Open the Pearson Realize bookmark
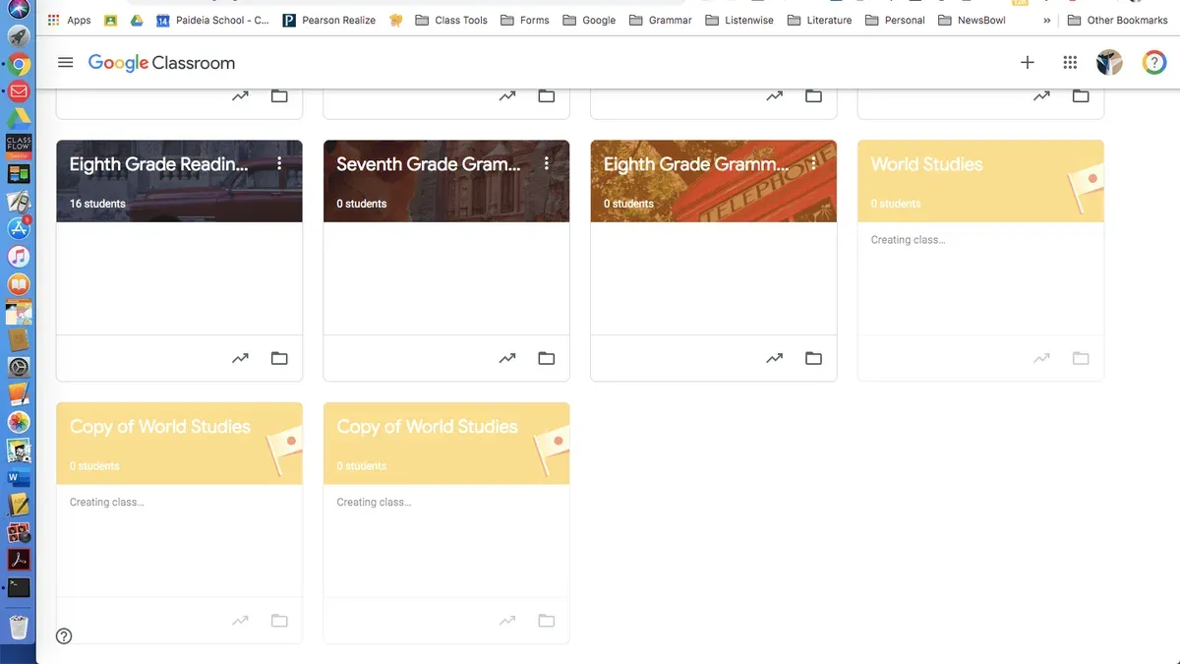The height and width of the screenshot is (664, 1180). [x=328, y=20]
